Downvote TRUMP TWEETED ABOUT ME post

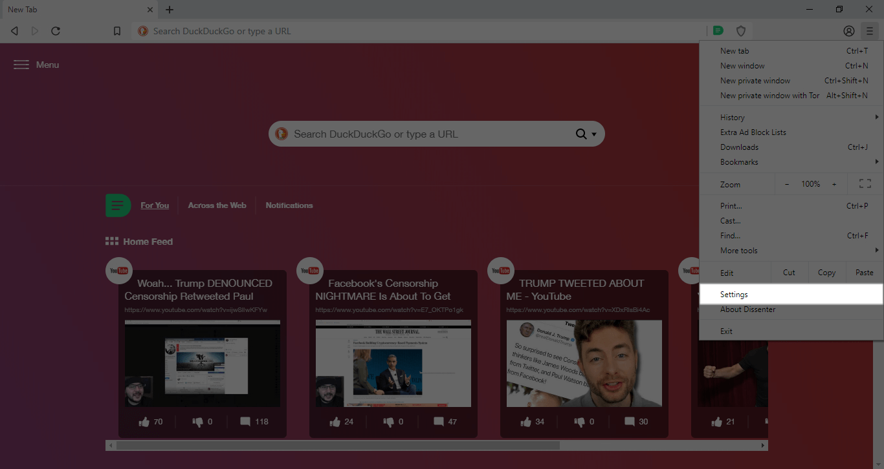point(579,422)
